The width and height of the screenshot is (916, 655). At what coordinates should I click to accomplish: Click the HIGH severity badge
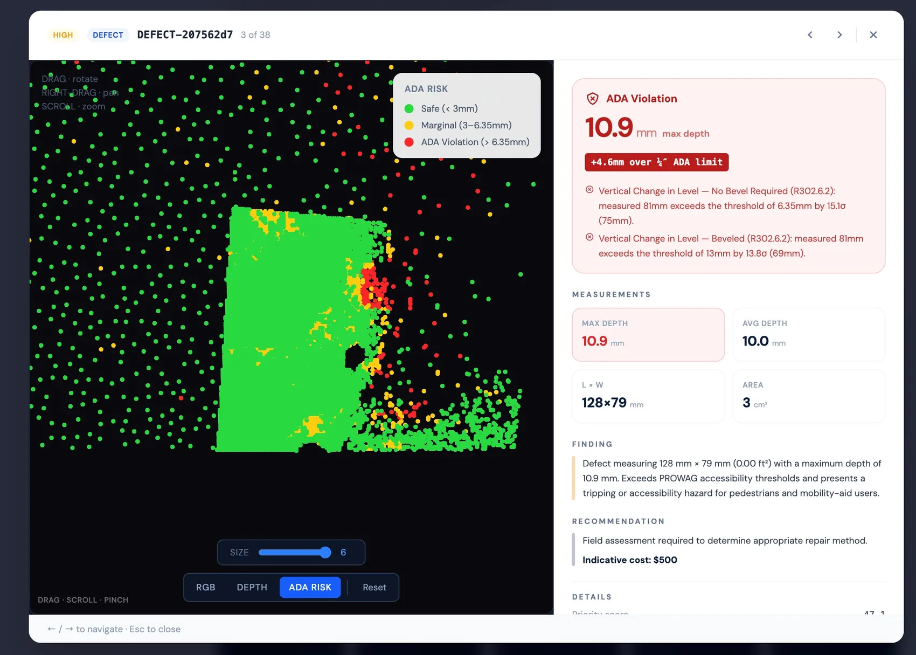[x=63, y=35]
